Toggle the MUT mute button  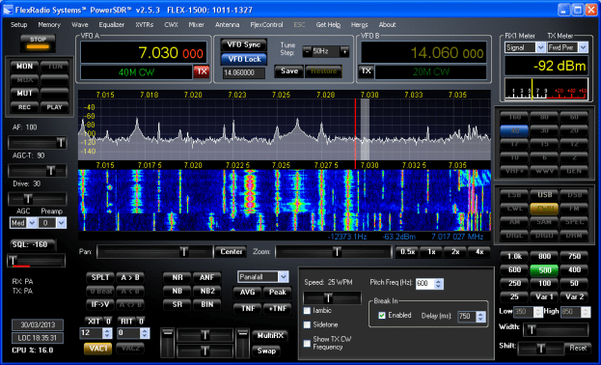tap(24, 93)
